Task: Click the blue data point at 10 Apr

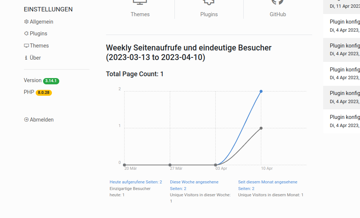Action: [261, 91]
